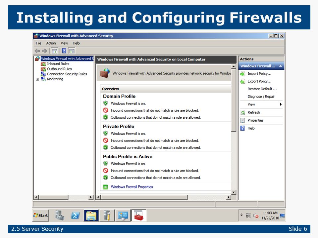Click the Properties icon in Actions
Image resolution: width=318 pixels, height=238 pixels.
(242, 120)
